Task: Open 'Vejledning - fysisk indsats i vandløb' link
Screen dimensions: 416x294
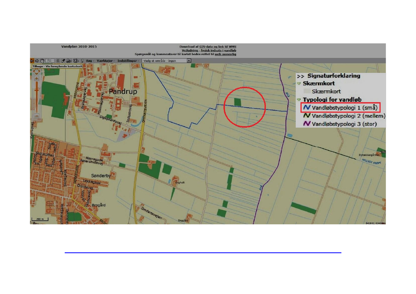Action: pyautogui.click(x=209, y=50)
